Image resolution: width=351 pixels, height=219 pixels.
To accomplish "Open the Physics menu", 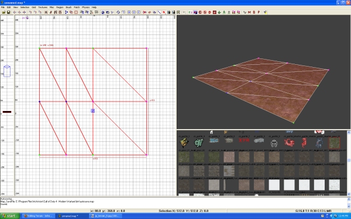I will click(x=86, y=8).
